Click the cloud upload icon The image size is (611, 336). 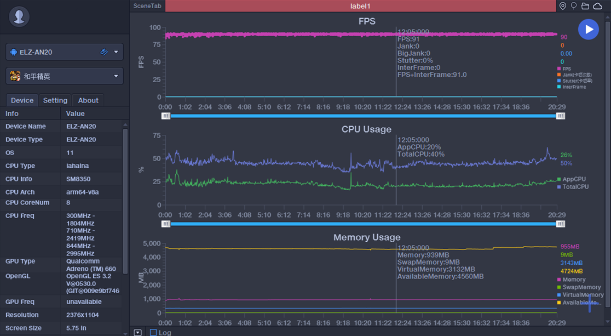coord(597,6)
